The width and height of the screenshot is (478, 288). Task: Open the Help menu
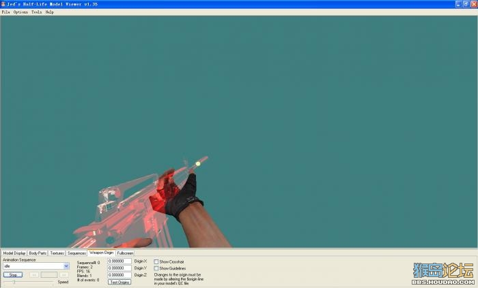click(x=50, y=12)
